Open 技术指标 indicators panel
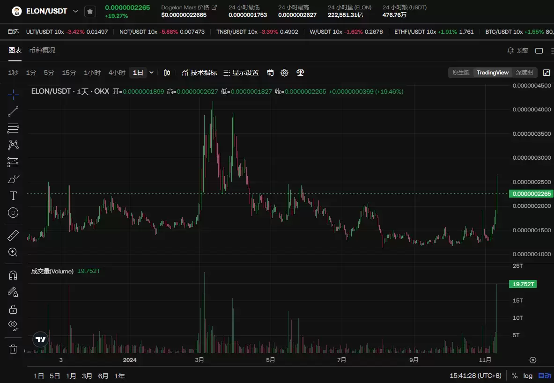554x383 pixels. pyautogui.click(x=199, y=73)
